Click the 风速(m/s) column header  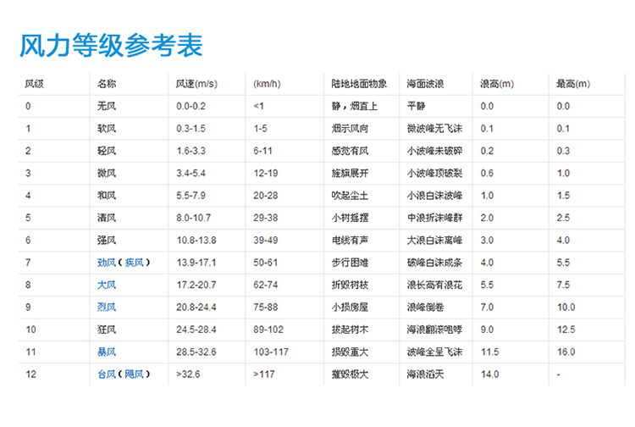pos(196,85)
